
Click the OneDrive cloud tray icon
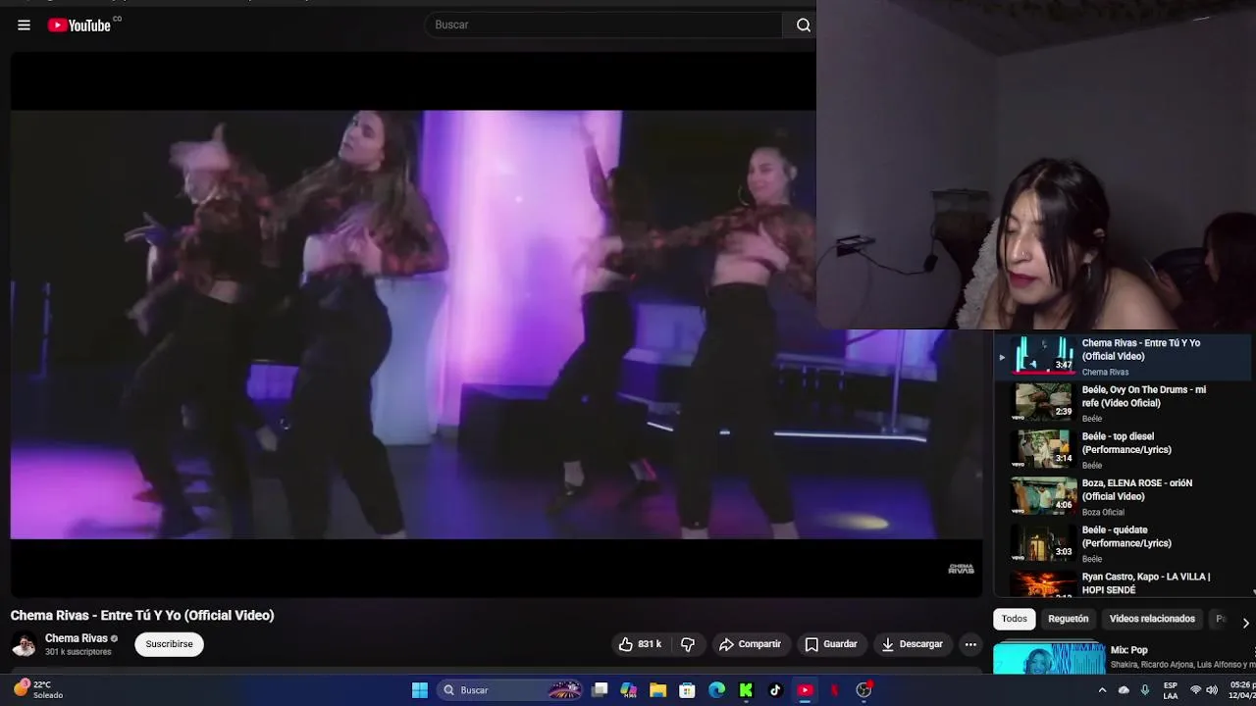pos(1124,690)
